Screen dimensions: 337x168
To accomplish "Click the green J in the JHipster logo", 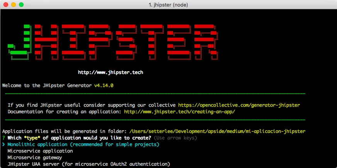I will point(19,42).
